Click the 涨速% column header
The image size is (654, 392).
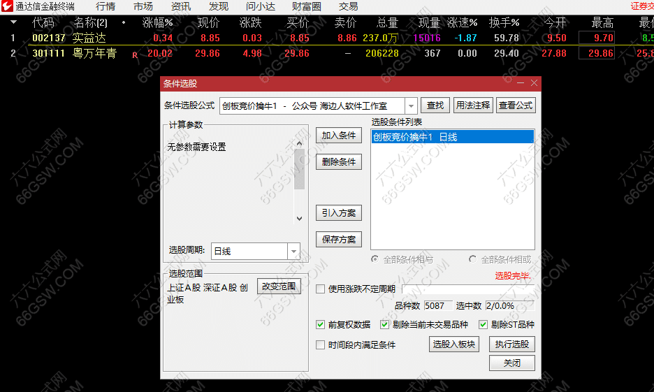(462, 22)
